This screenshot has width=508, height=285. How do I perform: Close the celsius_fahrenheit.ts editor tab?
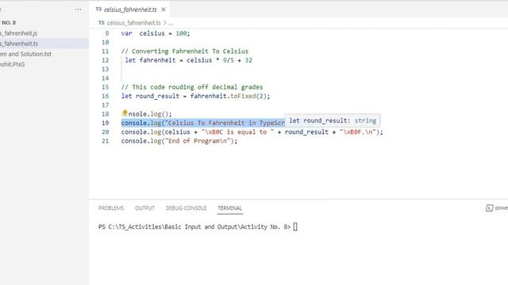(164, 9)
